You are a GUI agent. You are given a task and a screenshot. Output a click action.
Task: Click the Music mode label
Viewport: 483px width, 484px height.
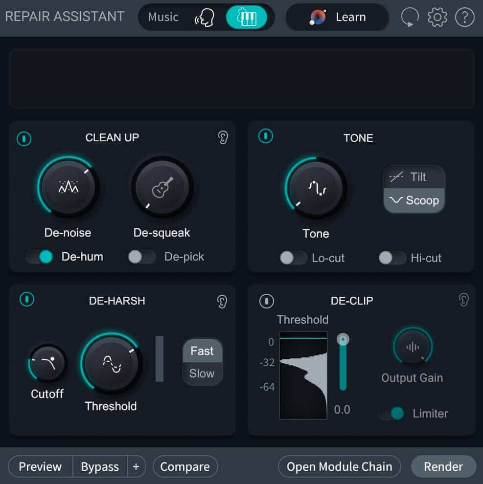point(163,17)
